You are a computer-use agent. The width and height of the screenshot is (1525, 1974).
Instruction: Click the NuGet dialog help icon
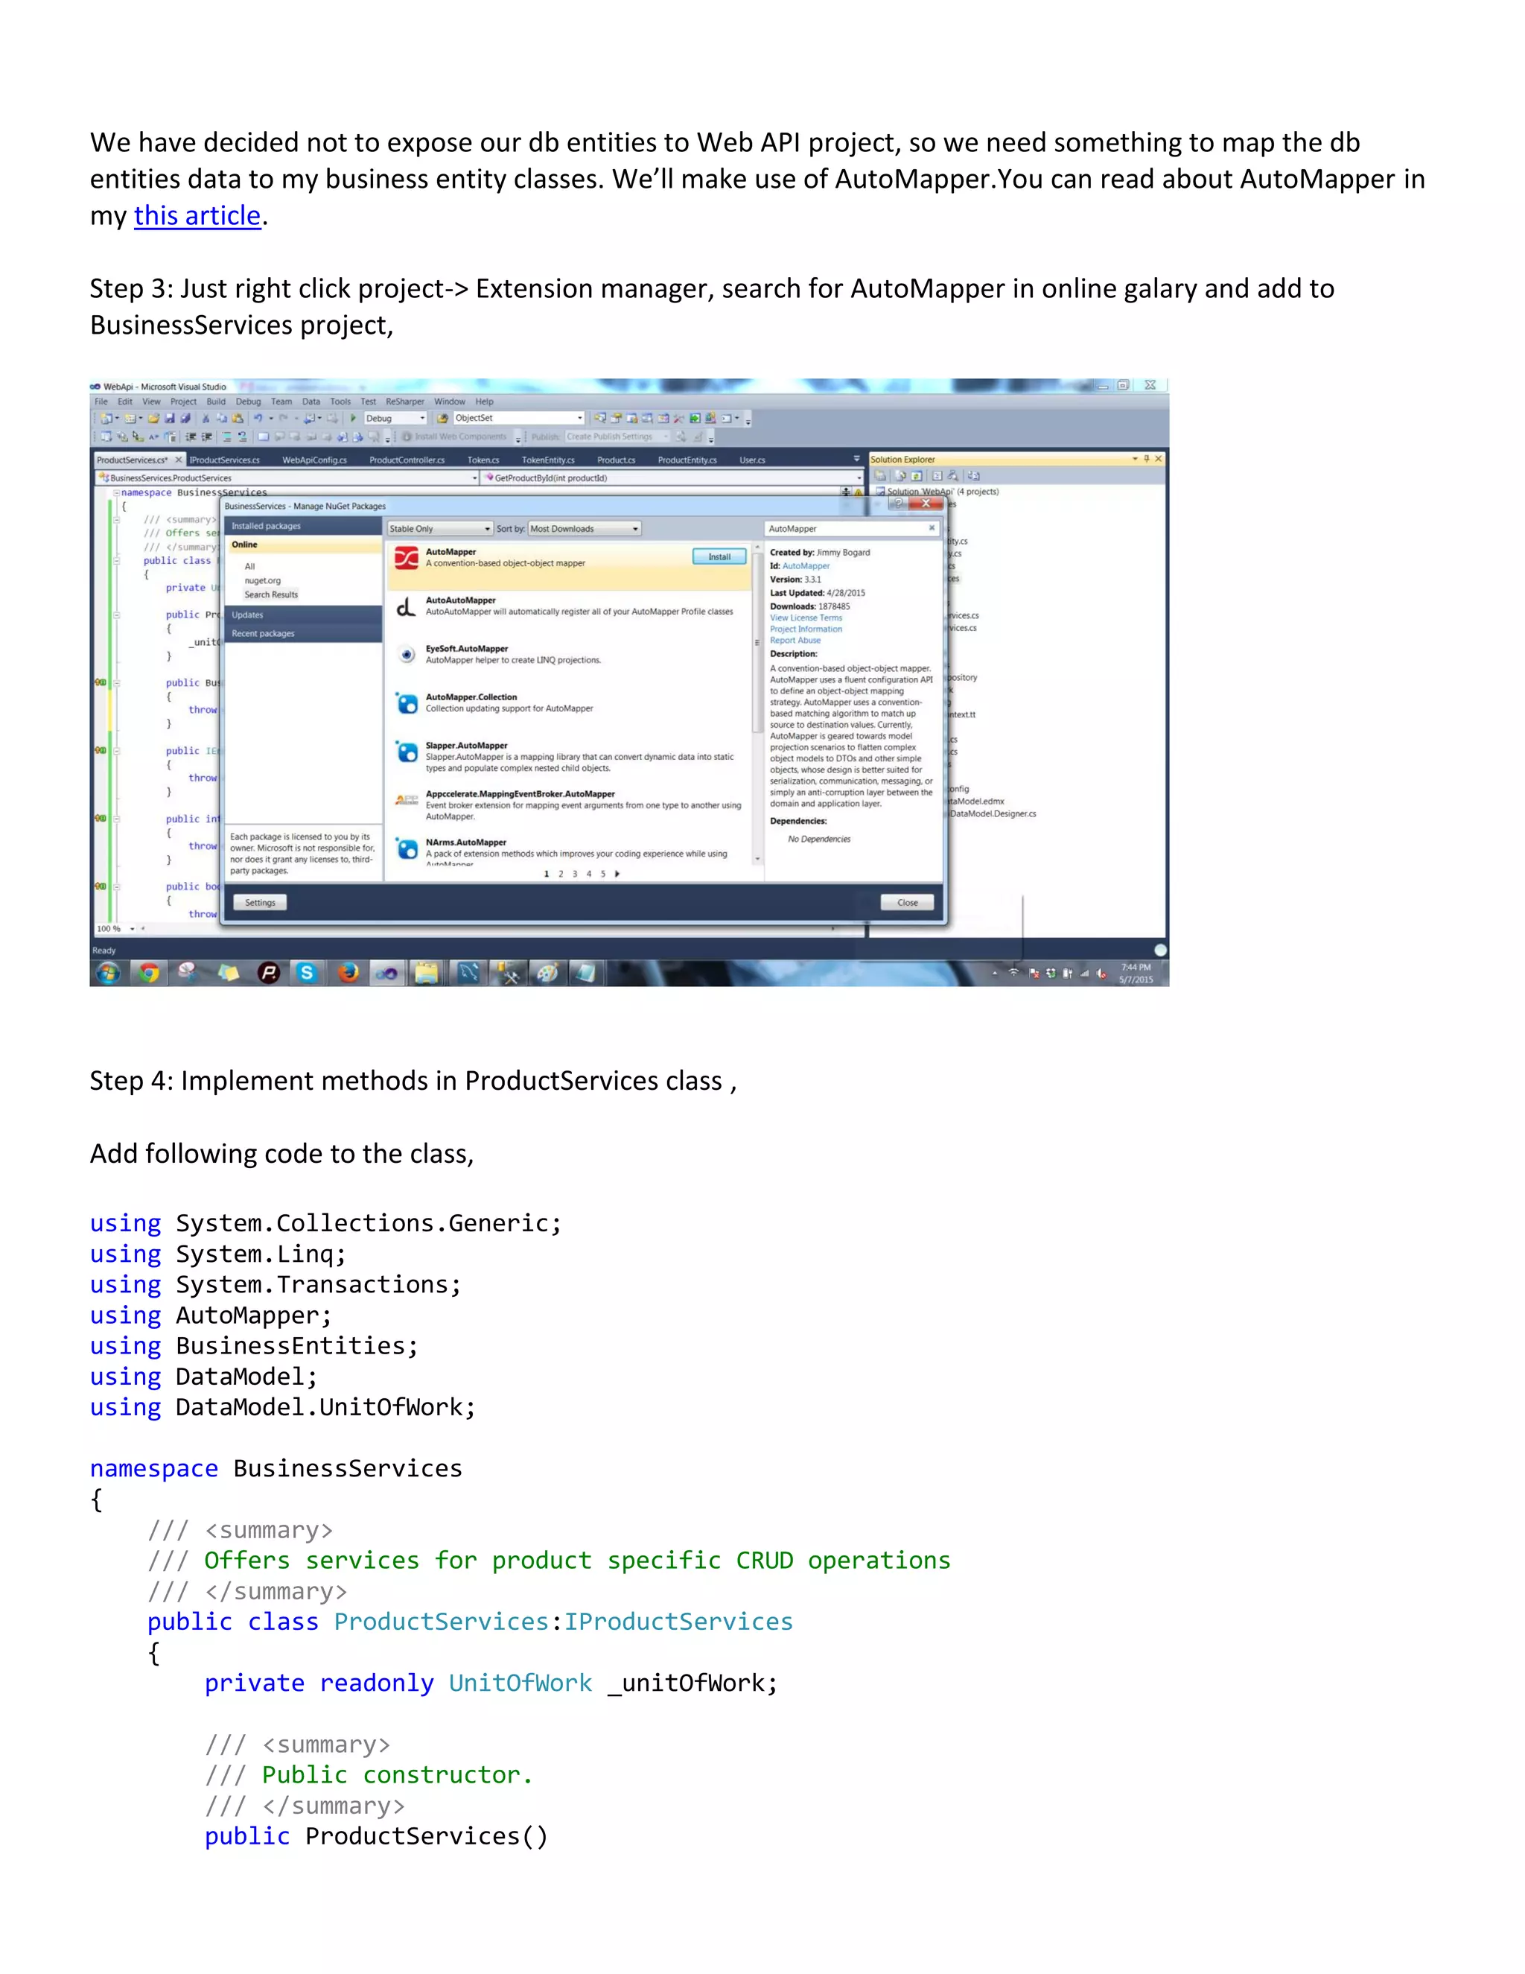pos(897,504)
